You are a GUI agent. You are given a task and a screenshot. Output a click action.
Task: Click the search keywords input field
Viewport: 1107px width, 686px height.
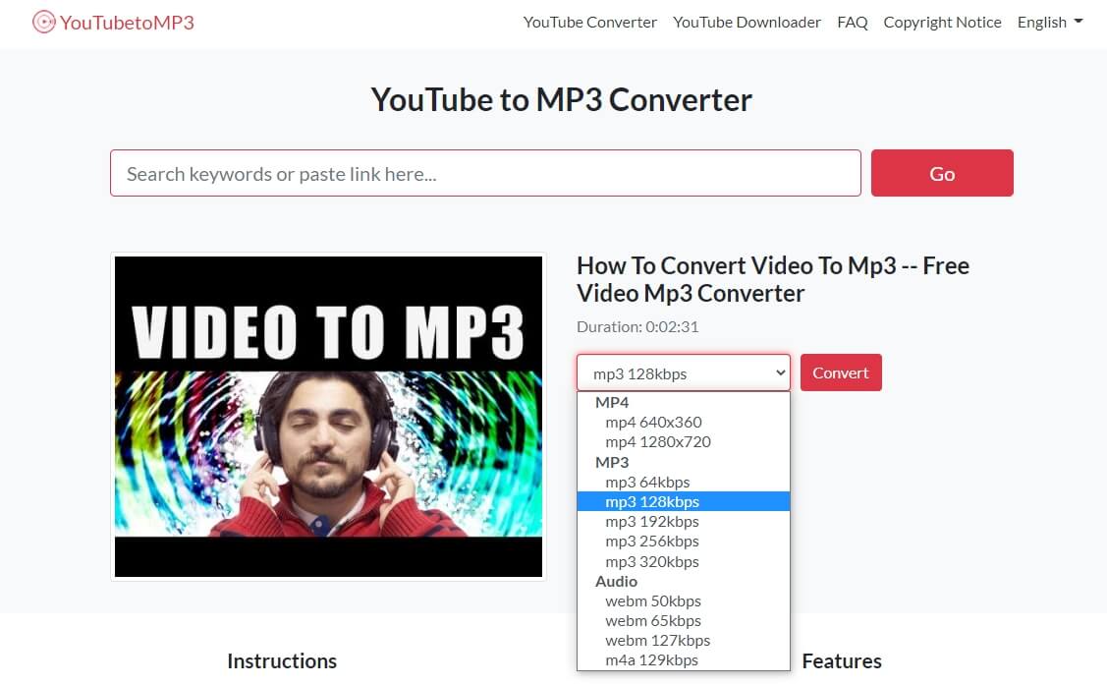[484, 173]
